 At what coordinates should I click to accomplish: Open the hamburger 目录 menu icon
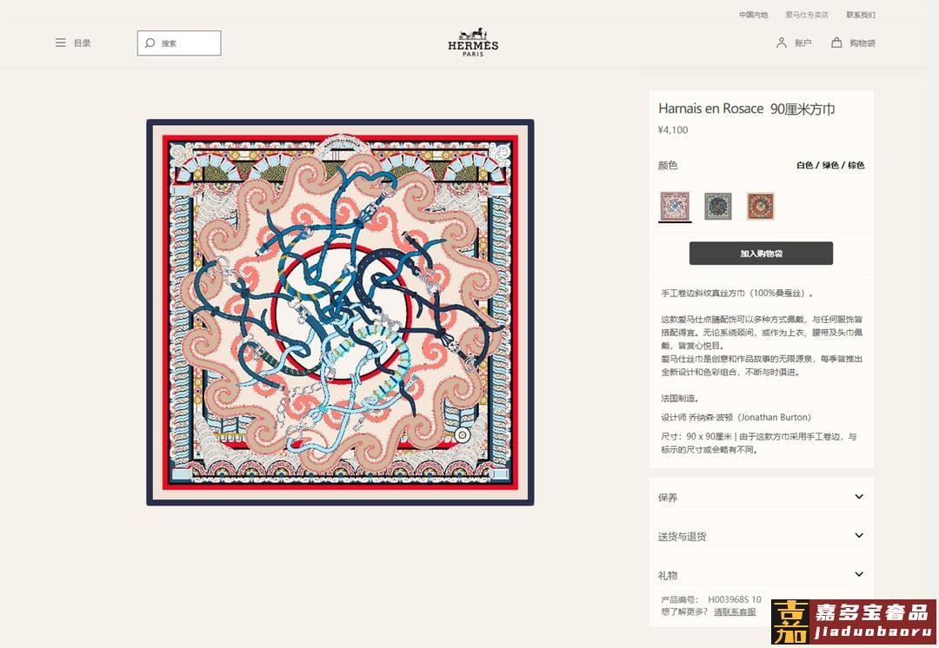[x=61, y=43]
